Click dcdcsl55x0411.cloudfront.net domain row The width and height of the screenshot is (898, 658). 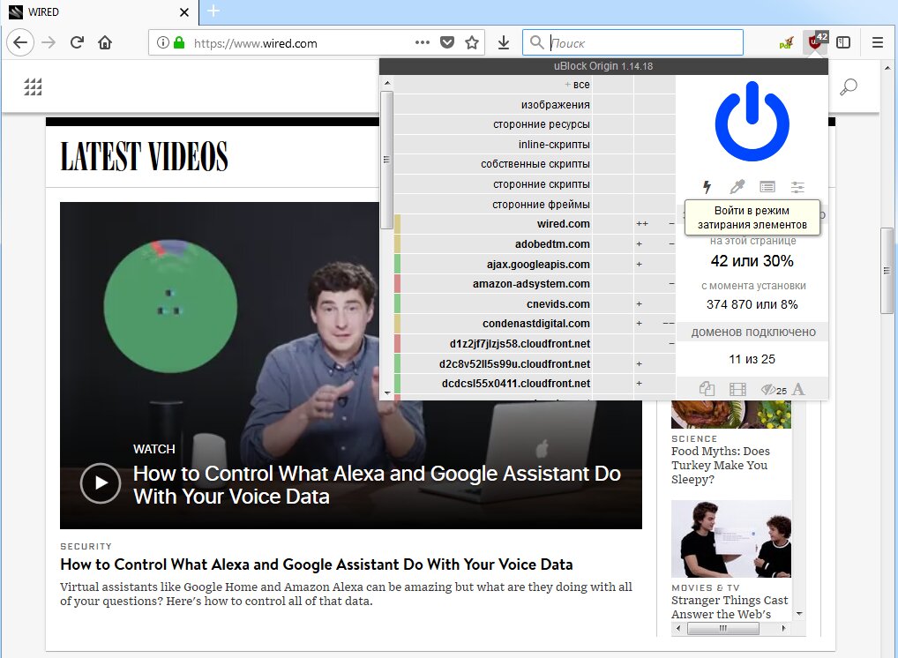click(x=492, y=383)
